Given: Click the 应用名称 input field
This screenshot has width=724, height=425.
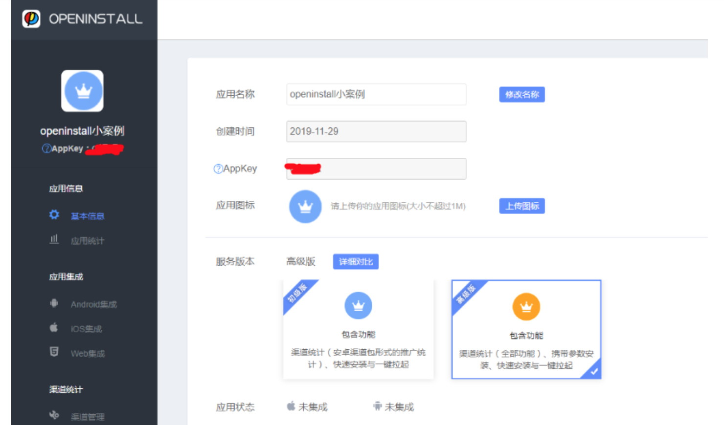Looking at the screenshot, I should [x=376, y=94].
